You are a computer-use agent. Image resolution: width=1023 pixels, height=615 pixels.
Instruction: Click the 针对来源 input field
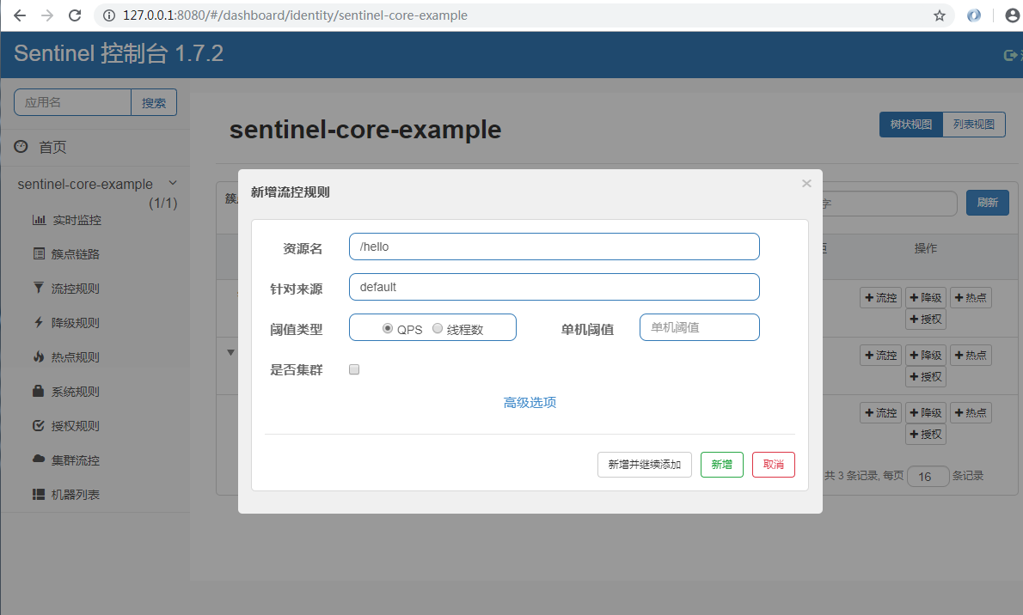pos(554,287)
